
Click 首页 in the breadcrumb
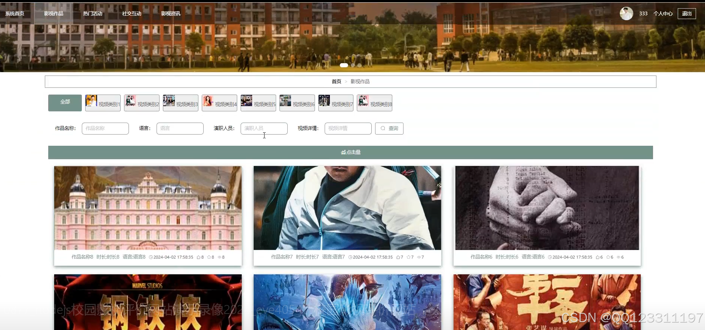coord(336,81)
